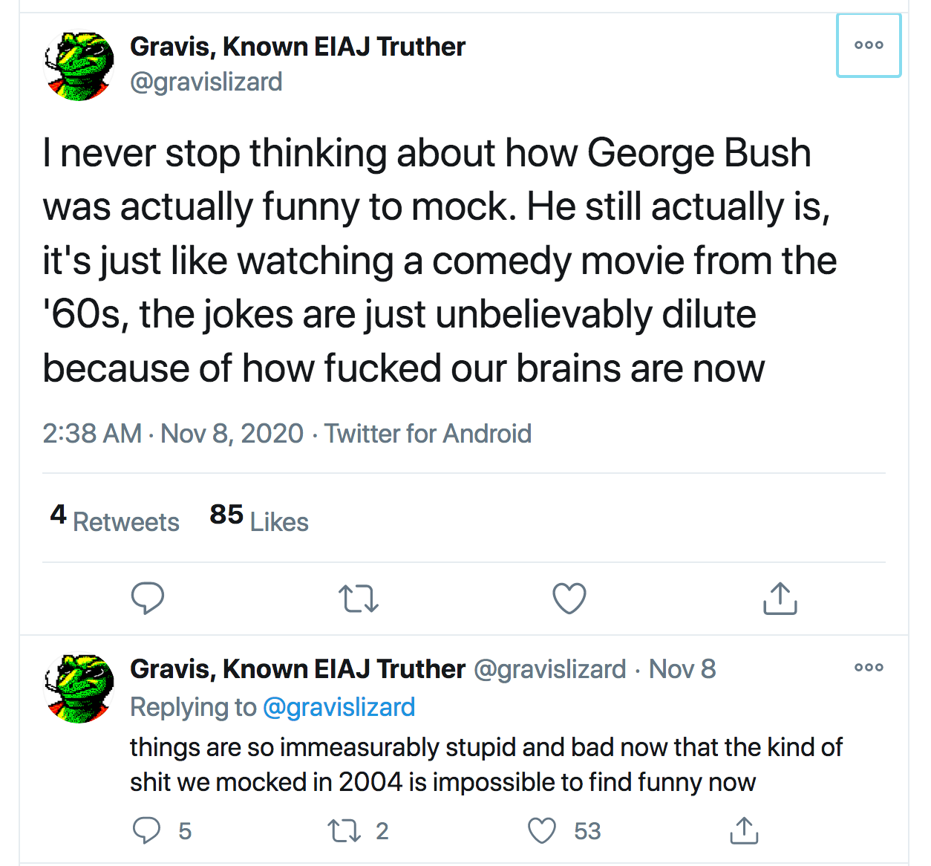This screenshot has height=866, width=931.
Task: Open the reply's Nov 8 date link
Action: tap(682, 669)
